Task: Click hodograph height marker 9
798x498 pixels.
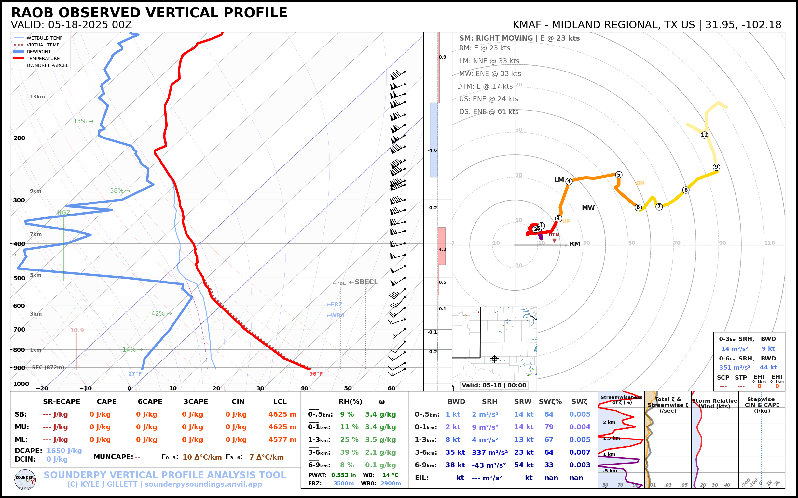Action: 716,167
